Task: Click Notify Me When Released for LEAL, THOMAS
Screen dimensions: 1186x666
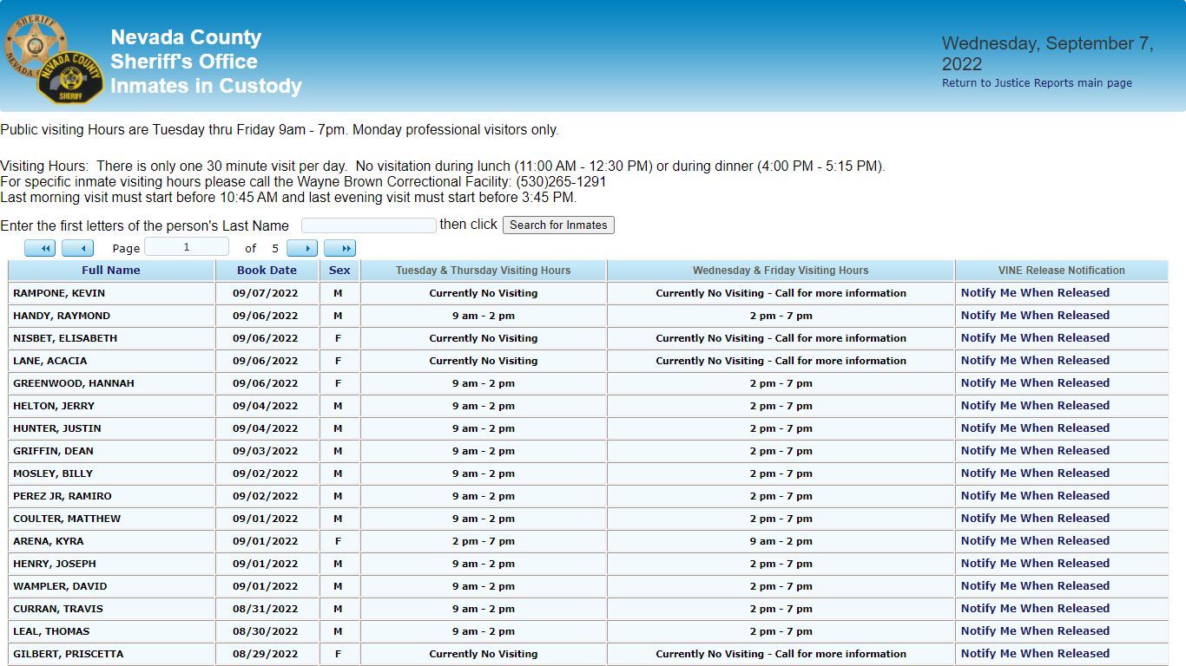Action: tap(1035, 631)
